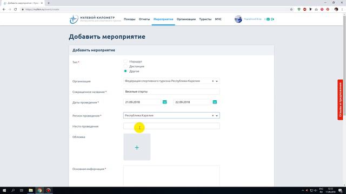Viewport: 346px width, 194px height.
Task: Open the calendar for the end date
Action: click(x=215, y=102)
